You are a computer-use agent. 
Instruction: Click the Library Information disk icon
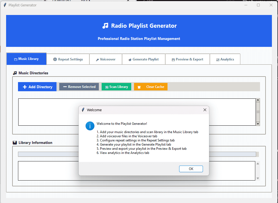pos(15,143)
